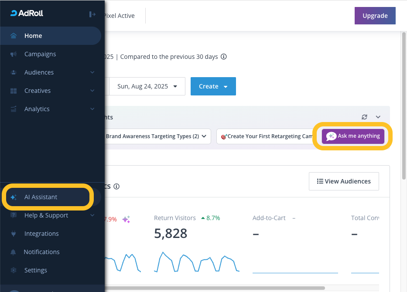Click the refresh icon in recommendations bar
The width and height of the screenshot is (407, 292).
point(365,117)
